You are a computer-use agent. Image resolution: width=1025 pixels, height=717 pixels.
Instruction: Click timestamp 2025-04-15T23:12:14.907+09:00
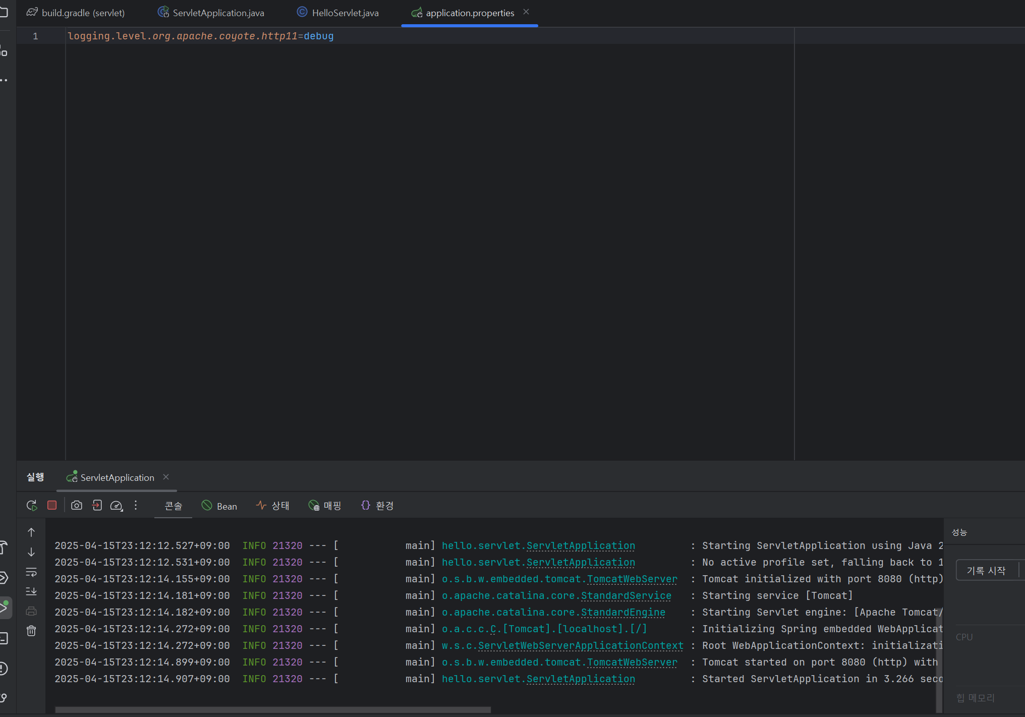(142, 679)
